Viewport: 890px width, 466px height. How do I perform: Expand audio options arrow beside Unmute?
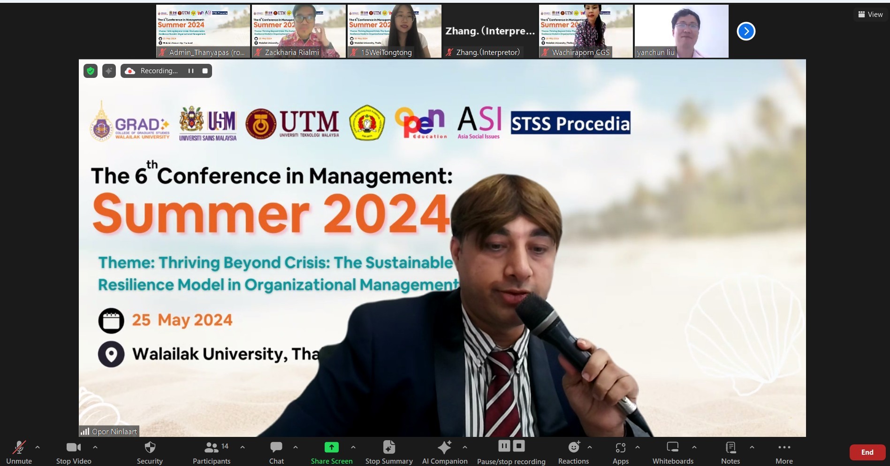click(38, 447)
